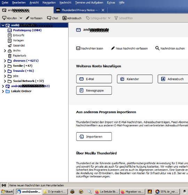Click Nachrichten suchen
The height and width of the screenshot is (195, 188).
click(170, 48)
